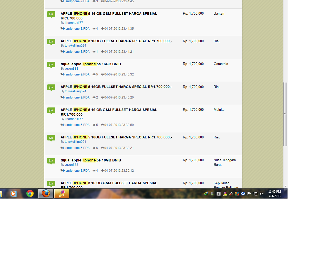
Task: Click the clock icon beside 04-07-2013 23:39:21
Action: (102, 148)
